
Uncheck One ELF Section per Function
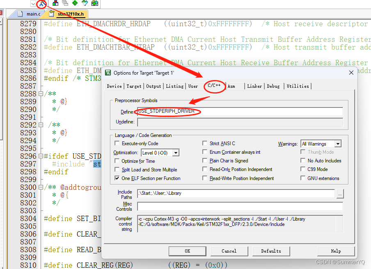pos(117,178)
